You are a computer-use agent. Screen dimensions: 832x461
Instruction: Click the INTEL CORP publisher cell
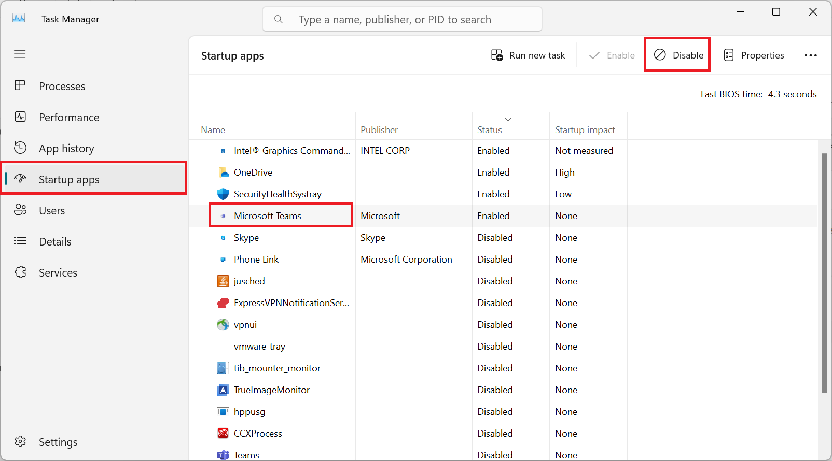[385, 151]
